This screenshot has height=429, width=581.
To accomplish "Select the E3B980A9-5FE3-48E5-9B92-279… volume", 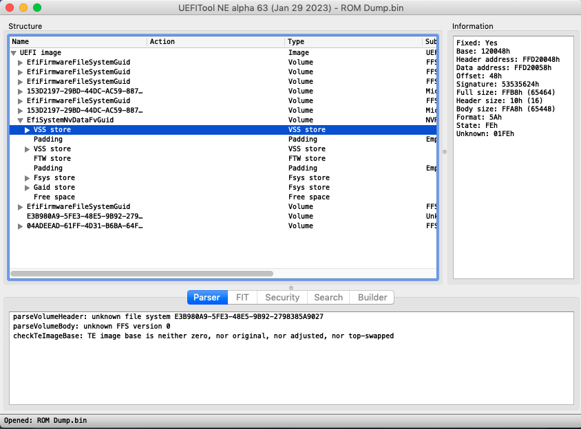I will click(224, 216).
